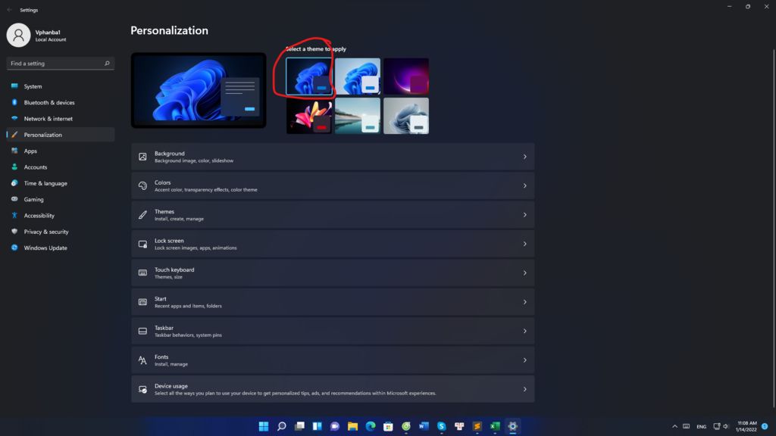Screen dimensions: 776x436
Task: Go to Network & internet settings
Action: 61,119
